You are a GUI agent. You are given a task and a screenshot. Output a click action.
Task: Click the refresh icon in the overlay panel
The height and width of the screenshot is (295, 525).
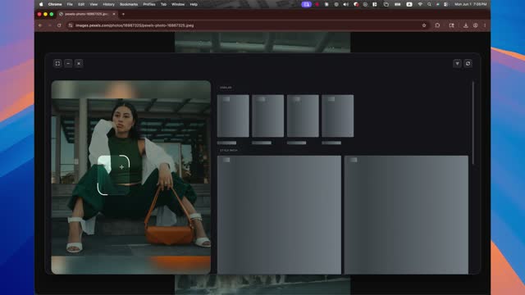pos(468,64)
